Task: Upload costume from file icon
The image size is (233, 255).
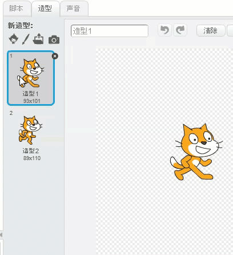Action: (38, 39)
